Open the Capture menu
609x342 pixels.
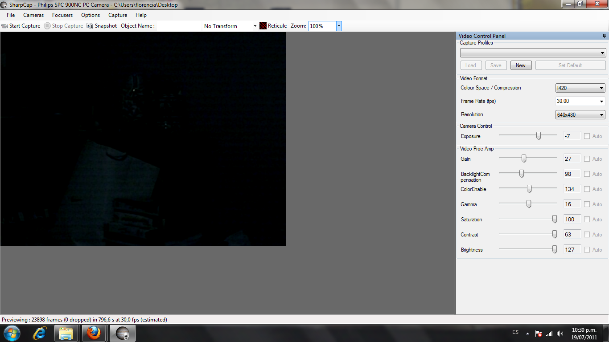(x=118, y=15)
